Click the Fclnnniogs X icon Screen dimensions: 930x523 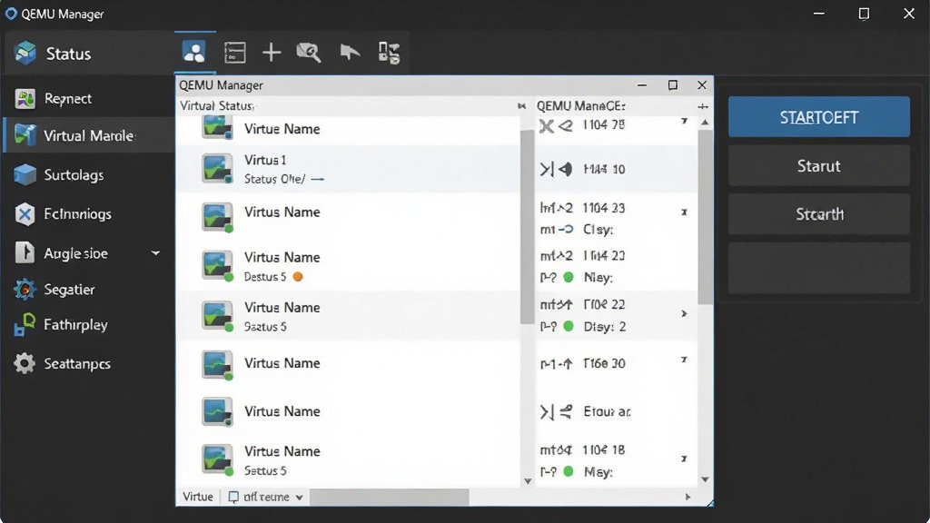(25, 214)
